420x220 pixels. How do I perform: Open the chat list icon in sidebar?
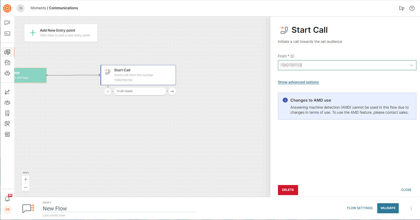click(x=7, y=23)
